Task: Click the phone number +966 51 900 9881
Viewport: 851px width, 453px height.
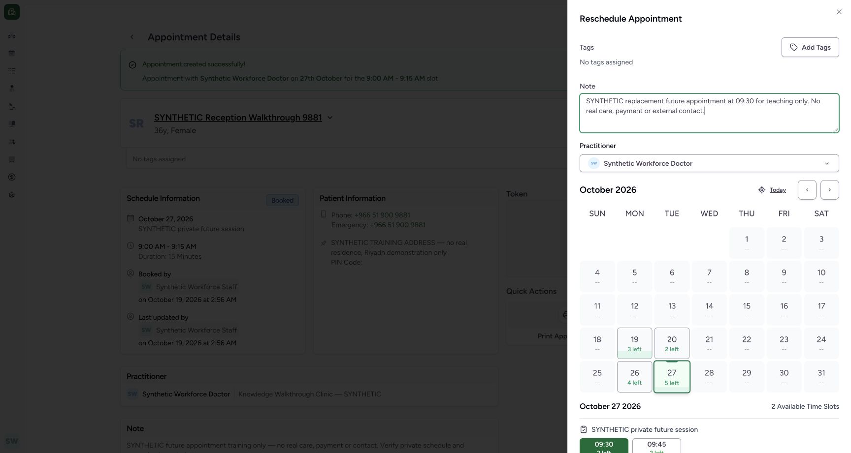Action: point(382,215)
